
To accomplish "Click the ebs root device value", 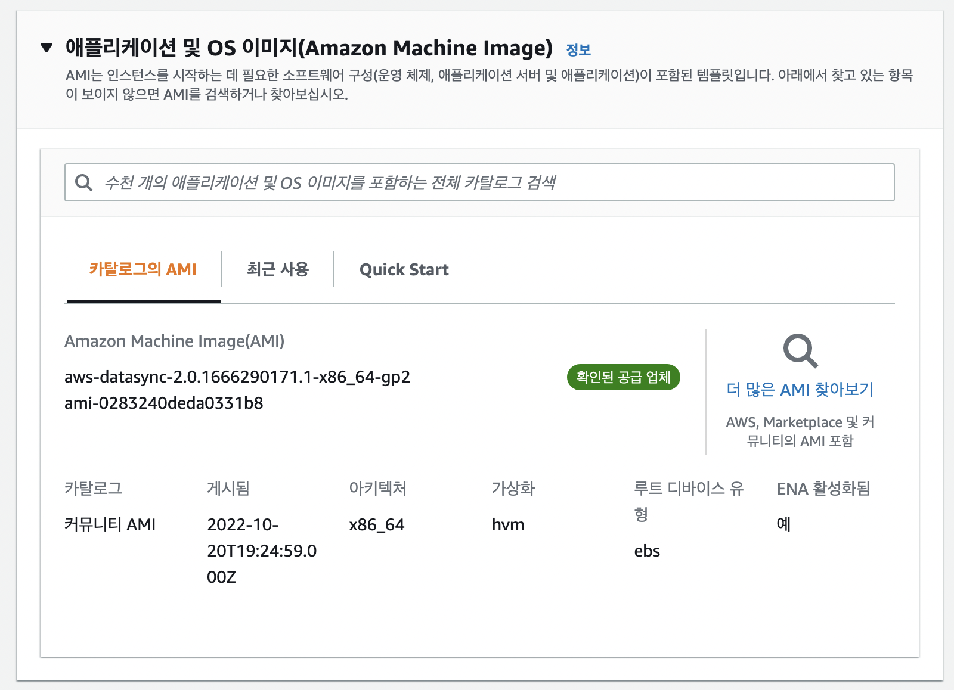I will pyautogui.click(x=647, y=551).
